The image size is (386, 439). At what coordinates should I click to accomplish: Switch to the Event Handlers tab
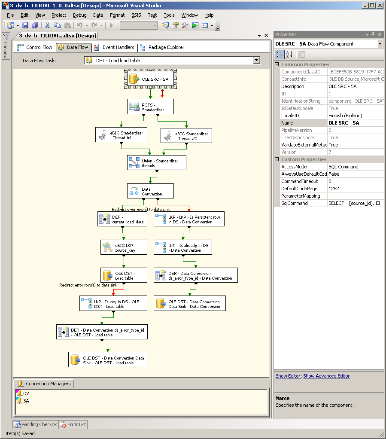pyautogui.click(x=114, y=47)
